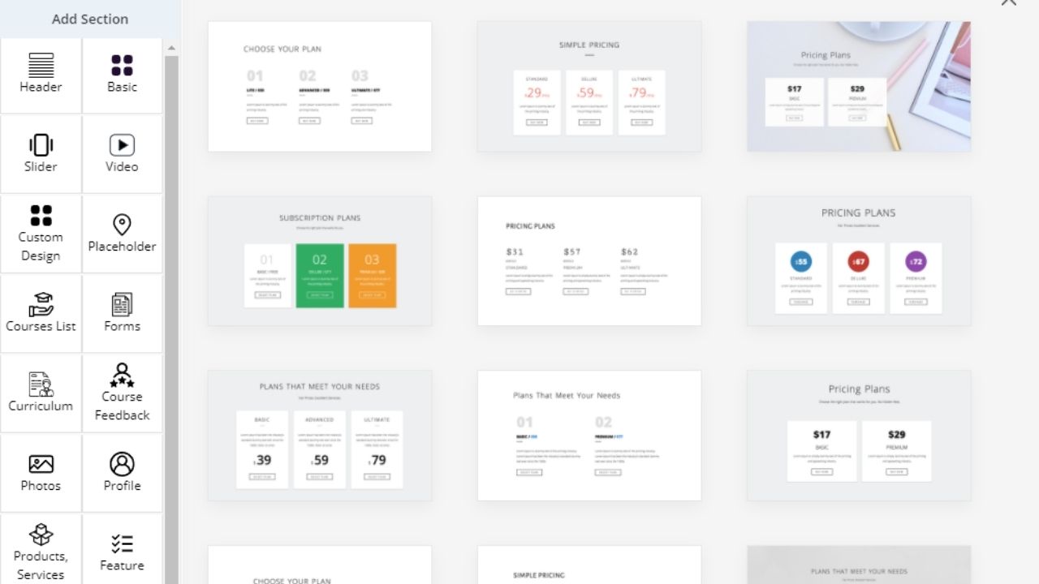Select the Profile section category
The image size is (1039, 584).
[123, 473]
